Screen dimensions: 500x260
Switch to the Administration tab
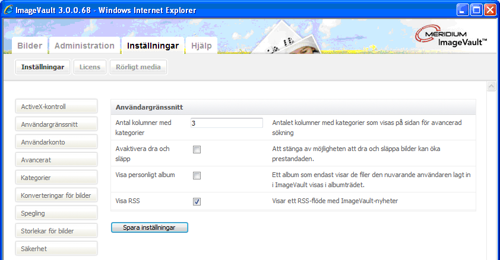click(84, 46)
